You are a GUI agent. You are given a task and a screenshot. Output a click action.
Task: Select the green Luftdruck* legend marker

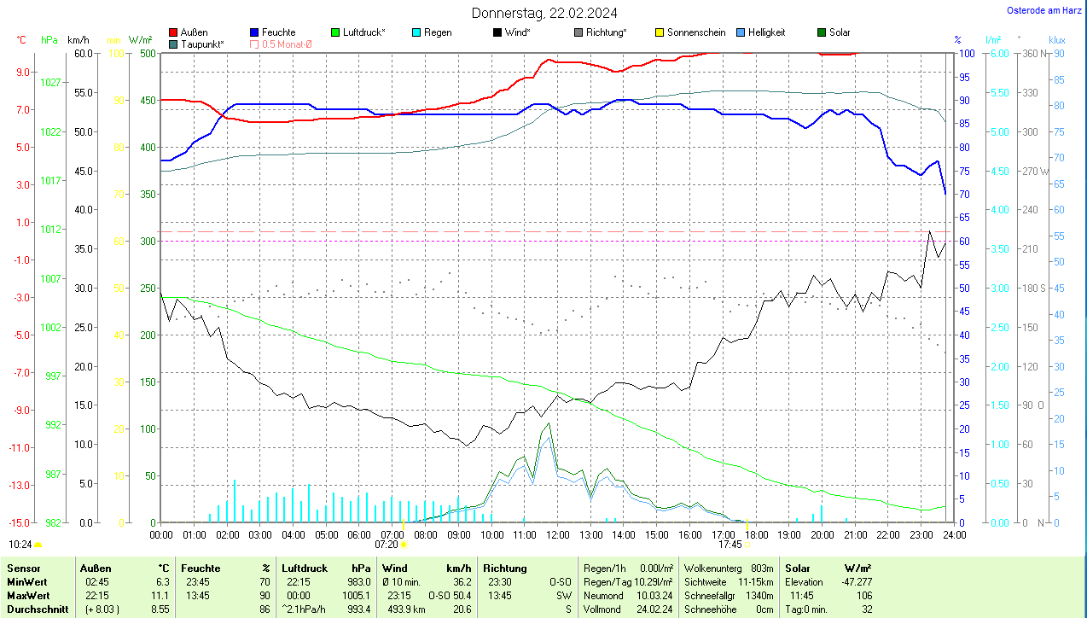coord(335,32)
